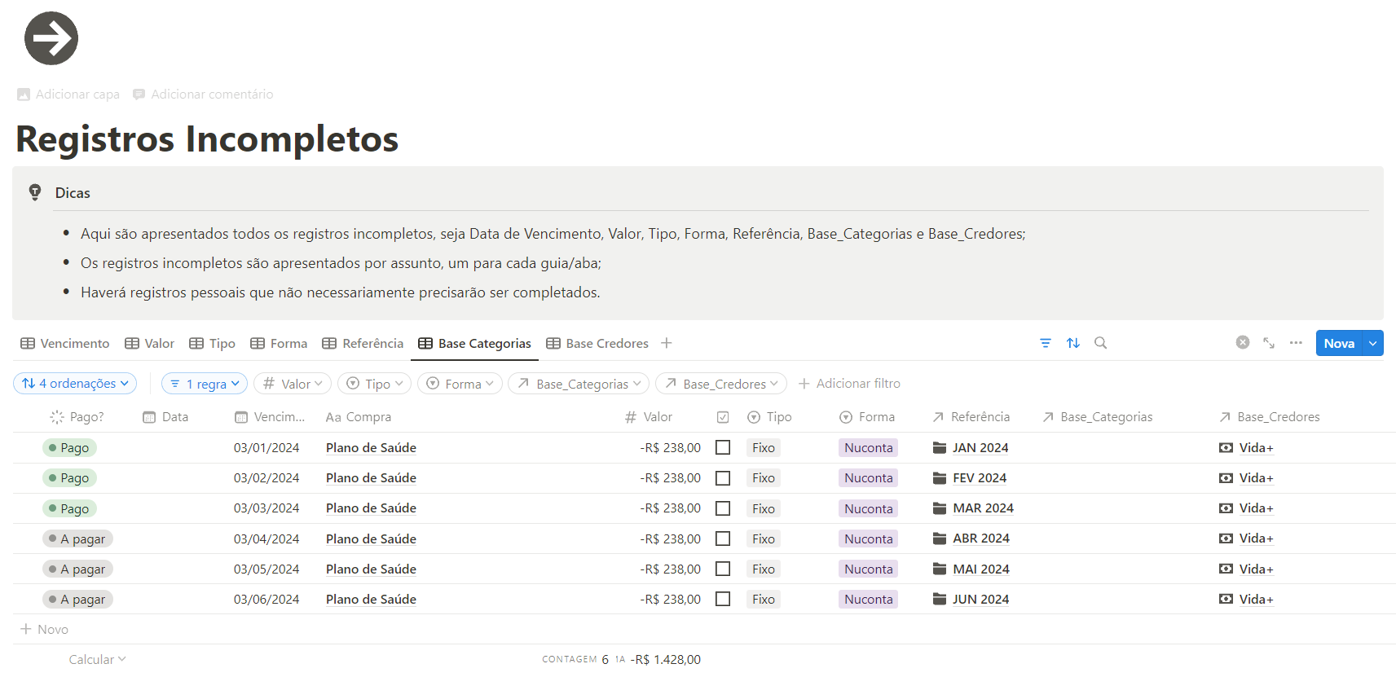Click the expand to full page icon
The image size is (1396, 677).
click(x=1268, y=343)
